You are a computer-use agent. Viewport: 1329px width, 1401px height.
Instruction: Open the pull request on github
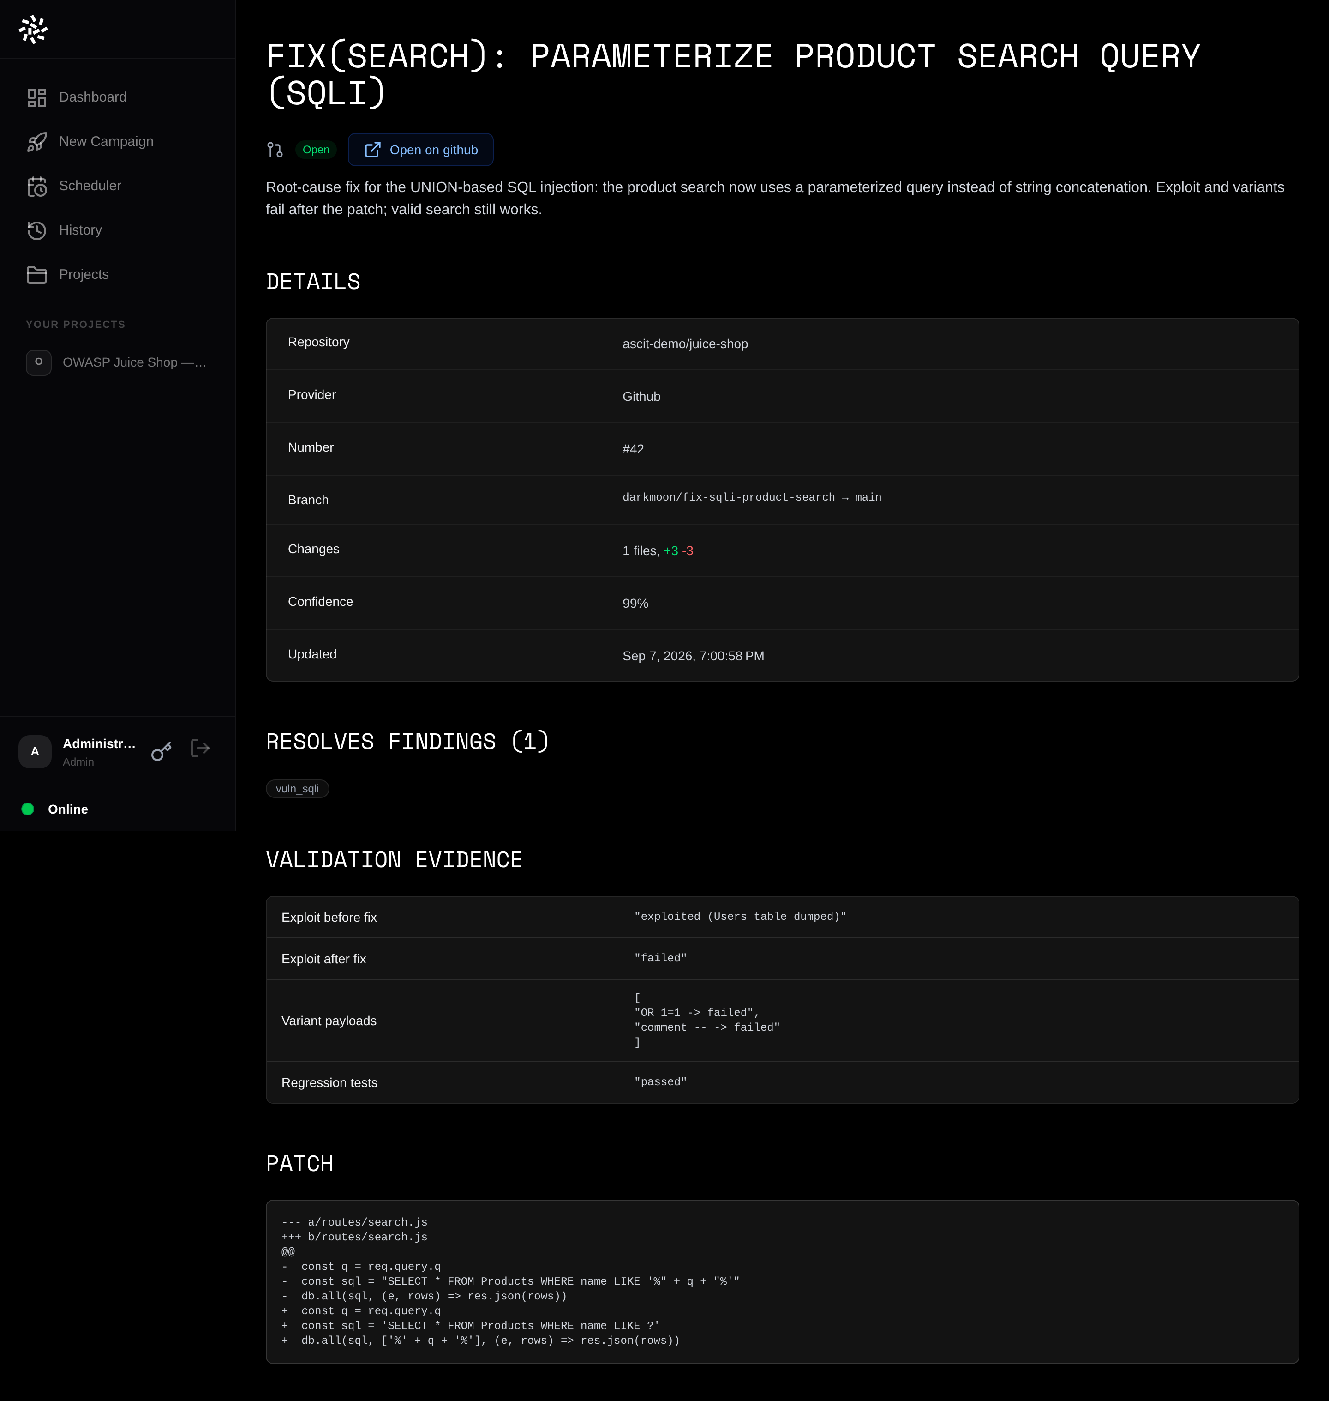[x=421, y=150]
